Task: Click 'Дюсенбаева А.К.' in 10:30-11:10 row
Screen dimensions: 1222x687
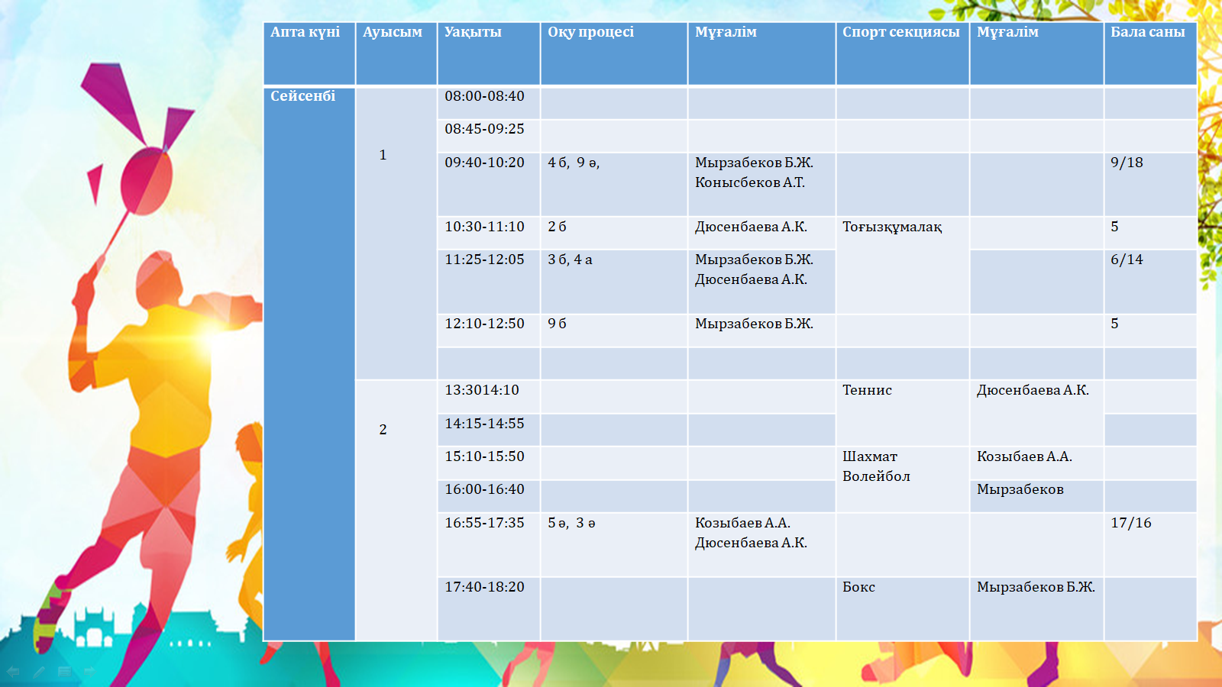Action: pyautogui.click(x=751, y=227)
